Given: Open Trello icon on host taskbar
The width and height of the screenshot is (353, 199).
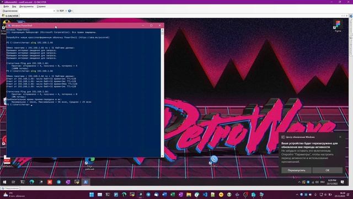Looking at the screenshot, I should click(x=116, y=195).
